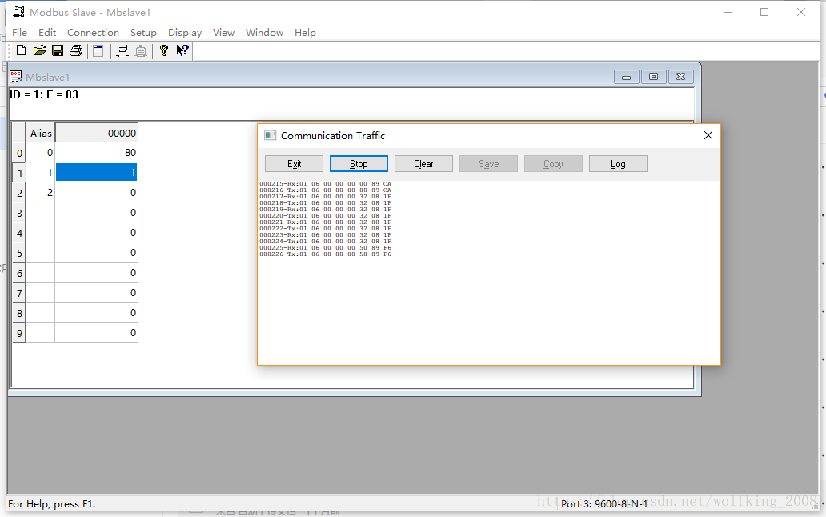826x517 pixels.
Task: Open the Setup menu
Action: pyautogui.click(x=143, y=33)
